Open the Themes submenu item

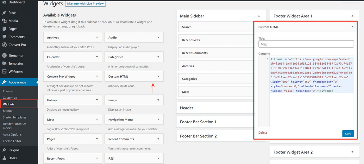point(8,91)
